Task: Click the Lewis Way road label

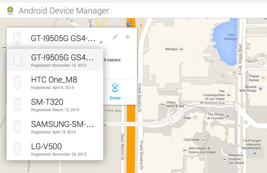Action: click(x=113, y=110)
